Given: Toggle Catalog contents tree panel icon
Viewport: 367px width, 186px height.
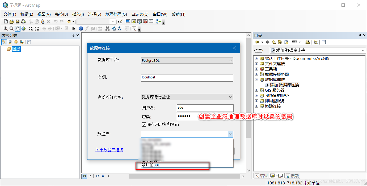Looking at the screenshot, I should pyautogui.click(x=316, y=42).
